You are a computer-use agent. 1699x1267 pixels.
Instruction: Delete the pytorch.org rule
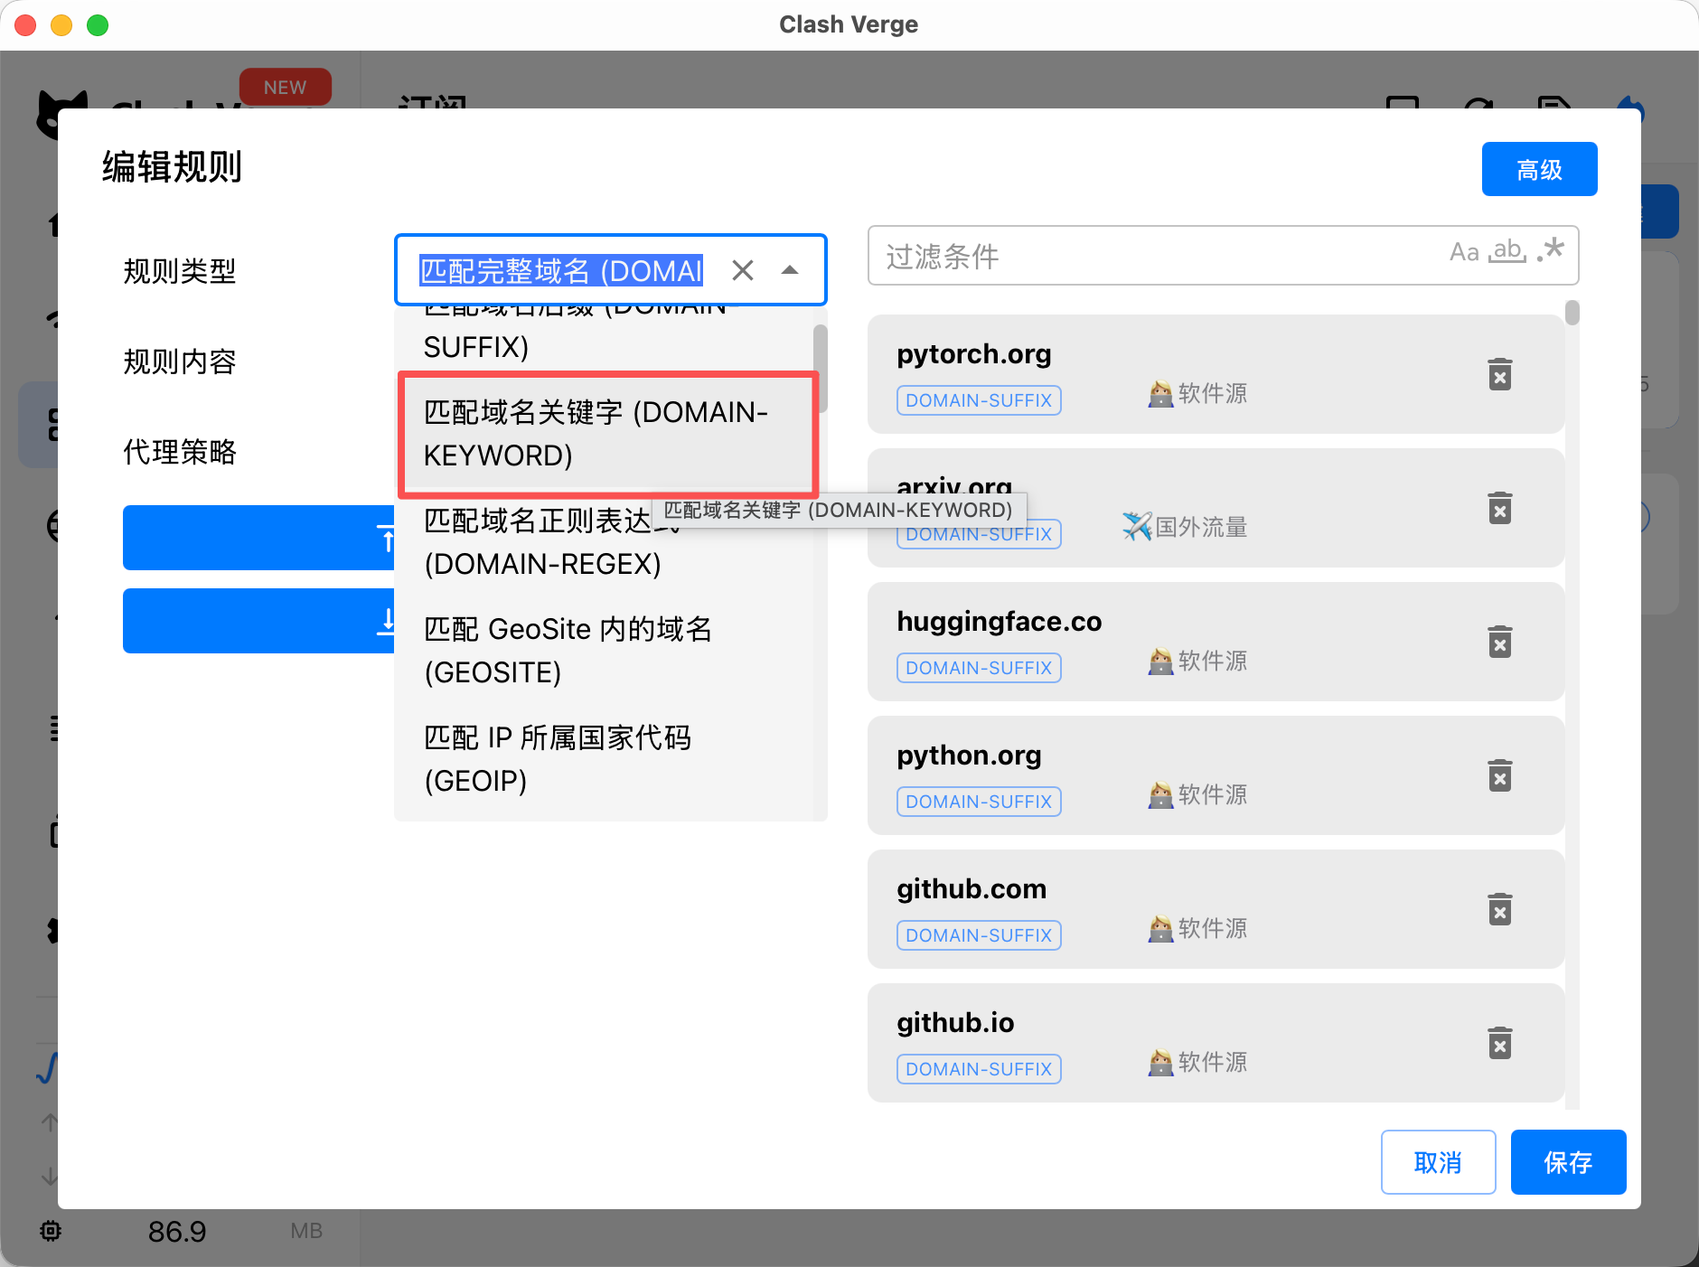pyautogui.click(x=1499, y=374)
